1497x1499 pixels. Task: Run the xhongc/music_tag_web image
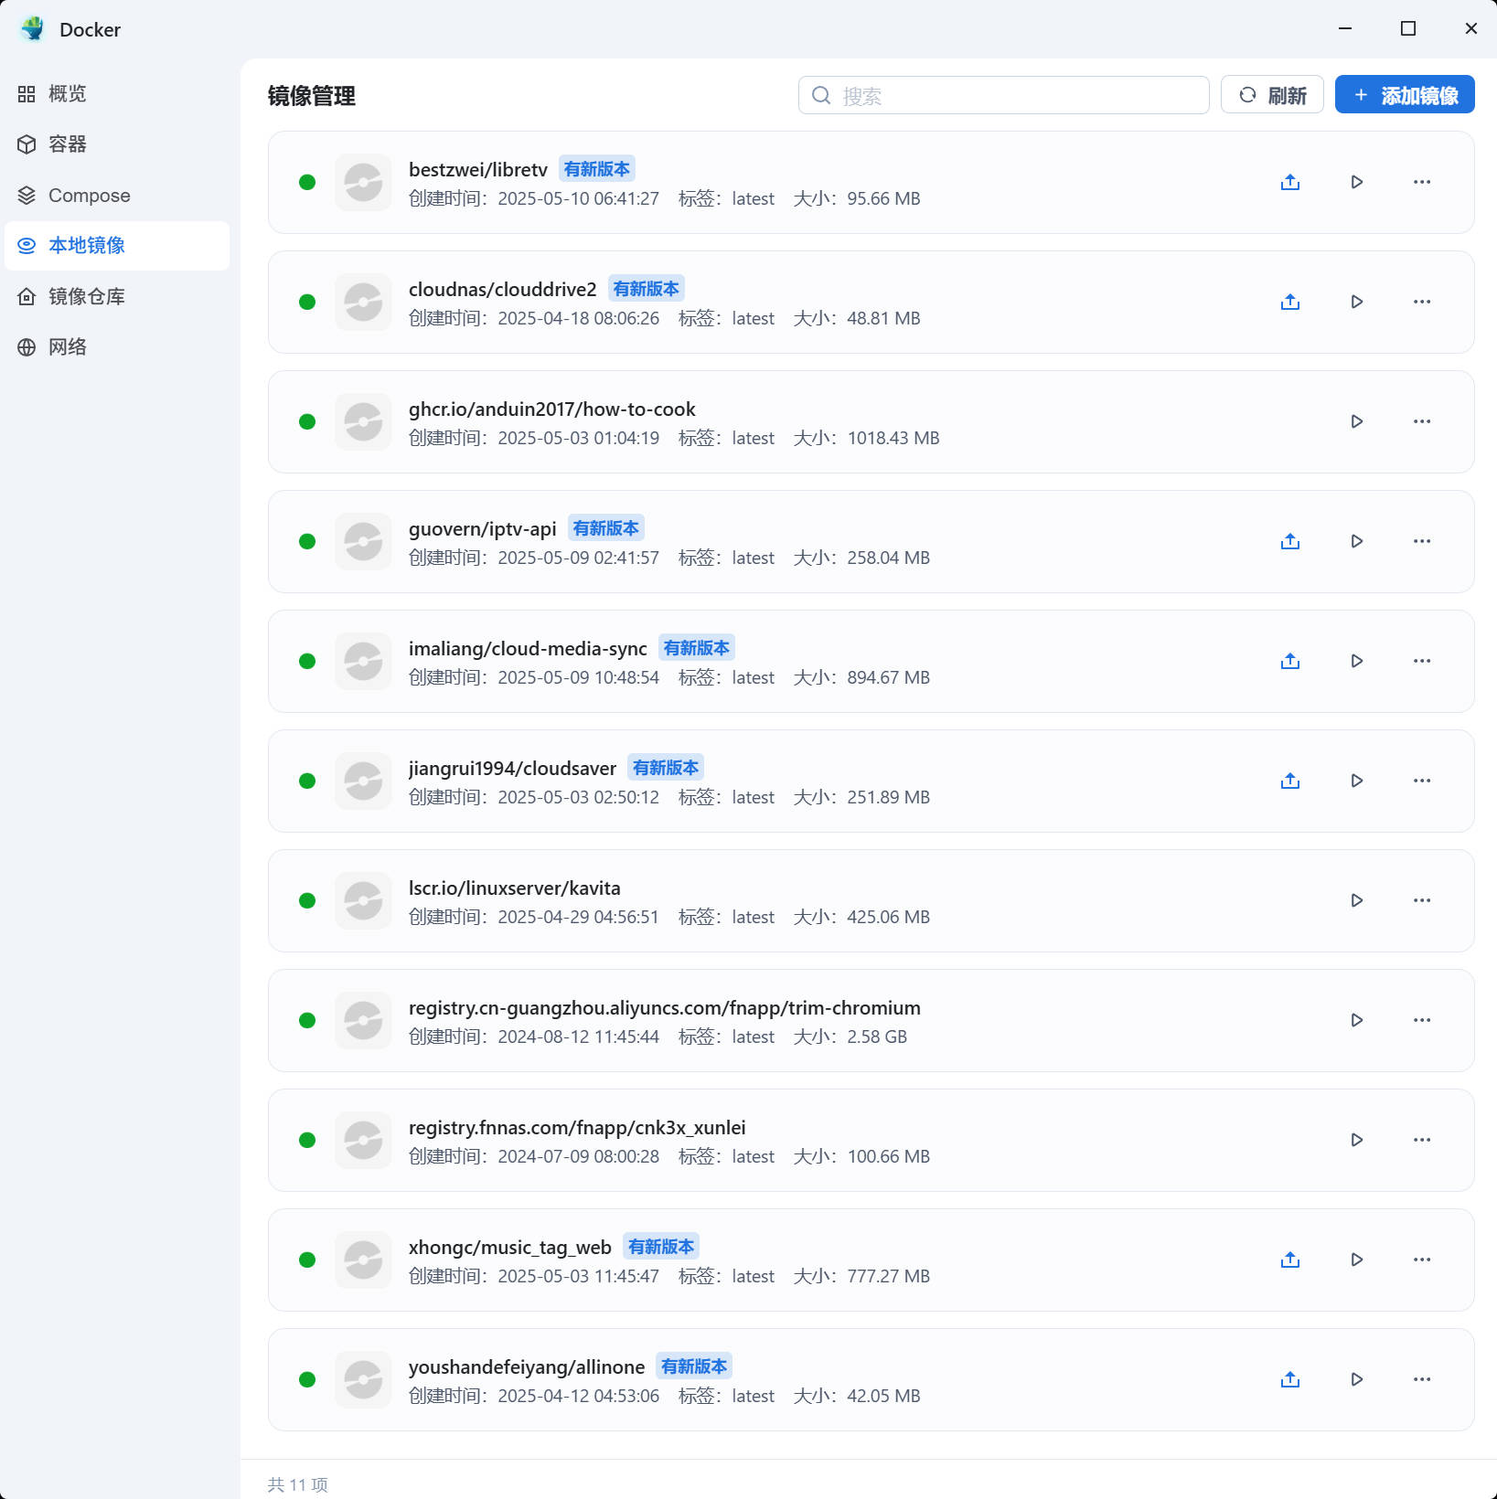pos(1357,1260)
